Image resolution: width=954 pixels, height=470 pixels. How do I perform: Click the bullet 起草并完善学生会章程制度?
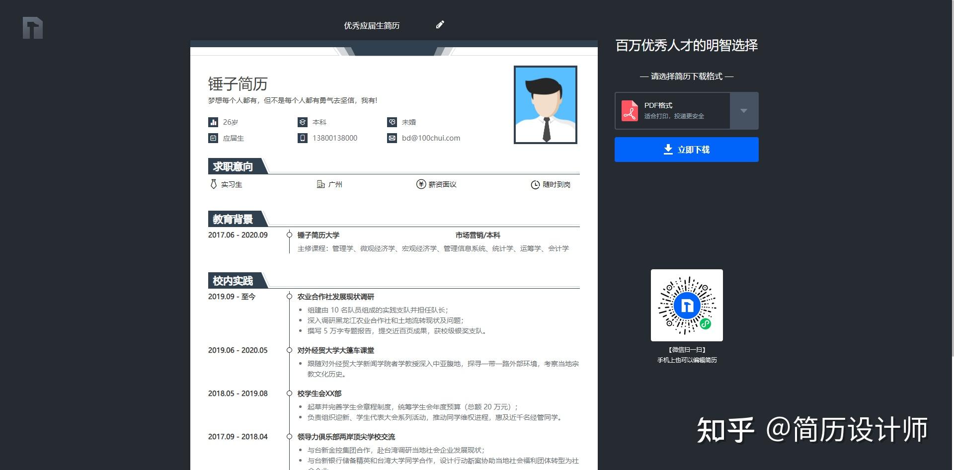pos(413,407)
